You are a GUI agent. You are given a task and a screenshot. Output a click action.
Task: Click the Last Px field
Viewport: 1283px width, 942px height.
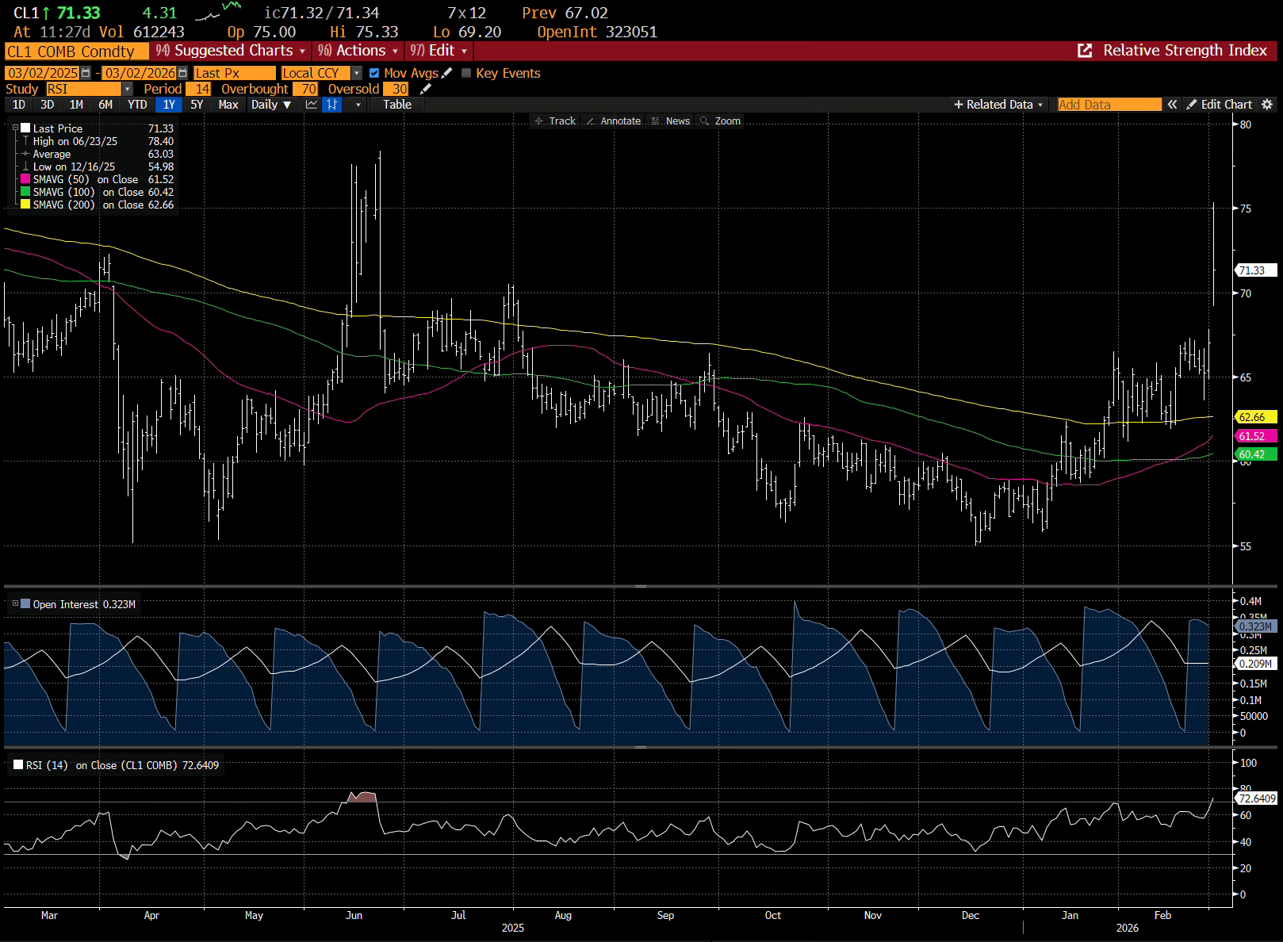pyautogui.click(x=235, y=73)
